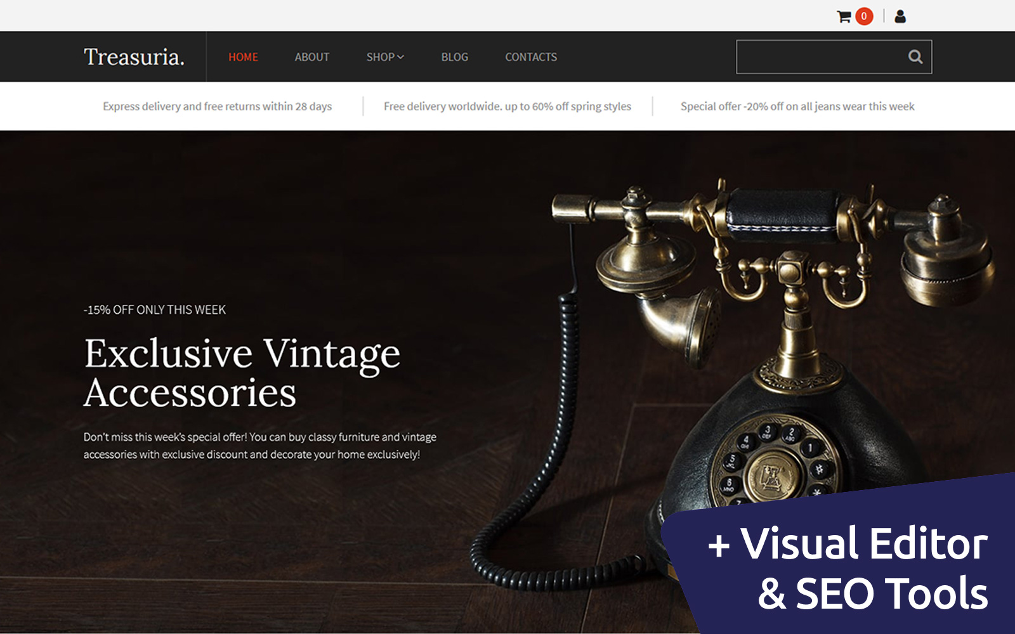The height and width of the screenshot is (634, 1015).
Task: Click the Exclusive Vintage Accessories headline
Action: click(242, 373)
